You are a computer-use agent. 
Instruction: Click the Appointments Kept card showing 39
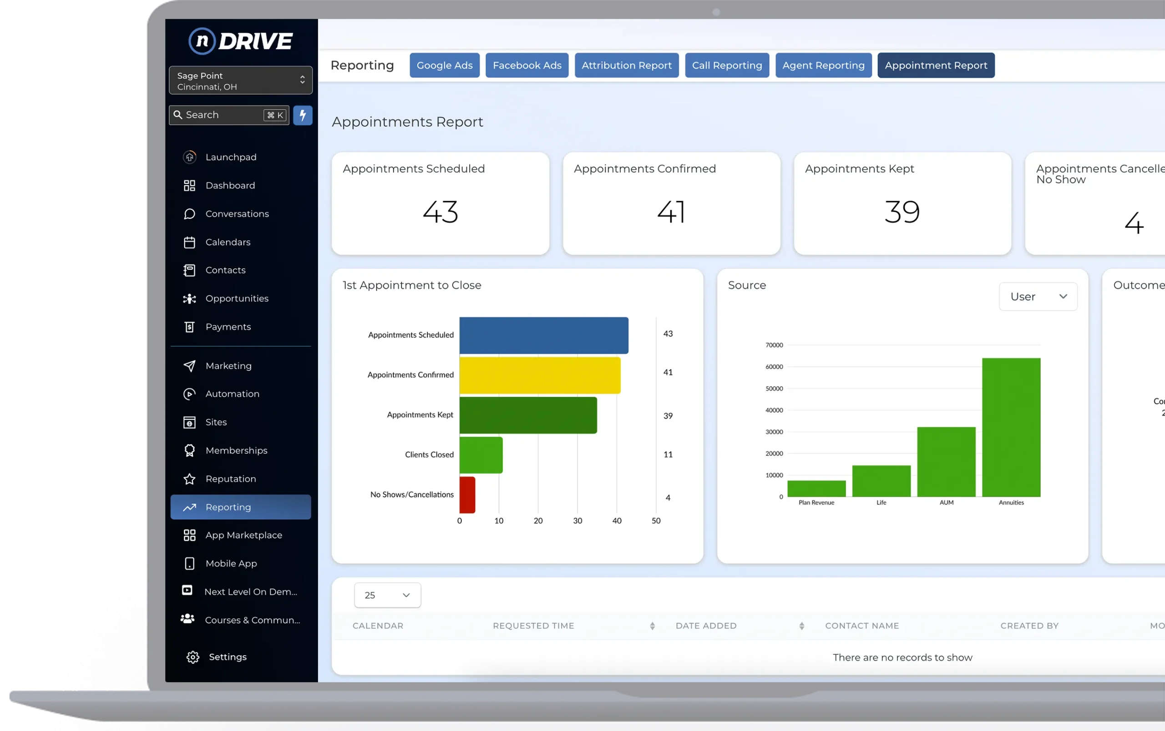(903, 203)
